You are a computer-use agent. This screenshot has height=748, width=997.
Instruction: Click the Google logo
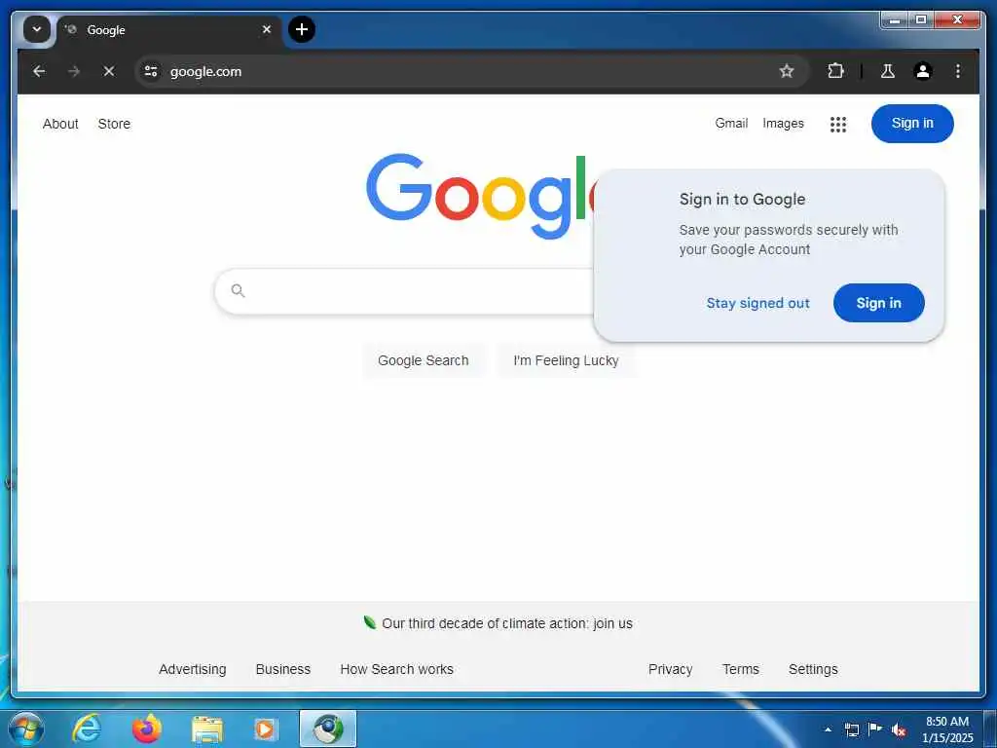coord(479,196)
